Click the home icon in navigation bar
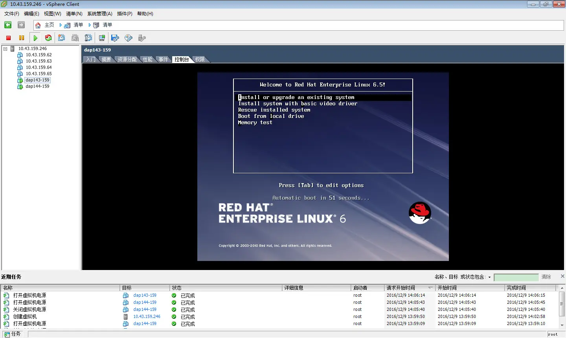 tap(38, 25)
